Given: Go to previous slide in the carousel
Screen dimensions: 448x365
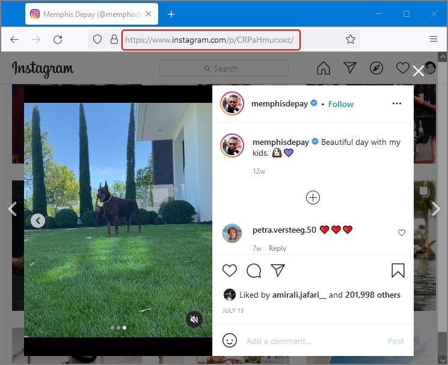Looking at the screenshot, I should 38,221.
